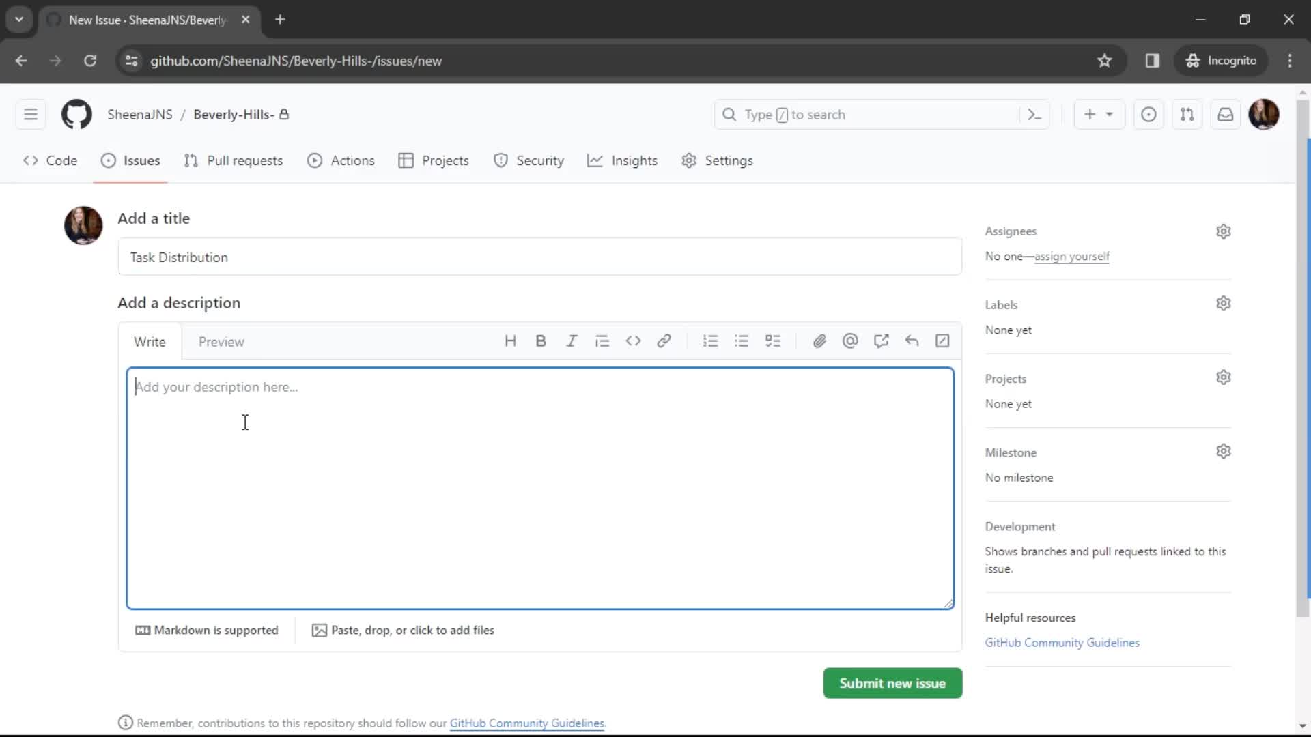Image resolution: width=1311 pixels, height=737 pixels.
Task: Open slash commands from the toolbar
Action: (x=942, y=341)
